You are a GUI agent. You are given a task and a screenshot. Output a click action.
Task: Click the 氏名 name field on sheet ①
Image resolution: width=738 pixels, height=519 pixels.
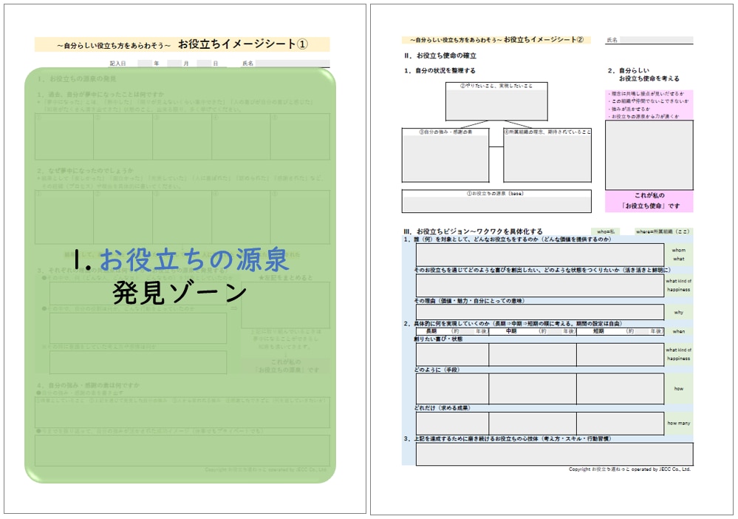pos(293,64)
